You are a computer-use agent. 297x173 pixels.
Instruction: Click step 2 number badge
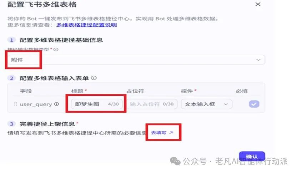(11, 78)
